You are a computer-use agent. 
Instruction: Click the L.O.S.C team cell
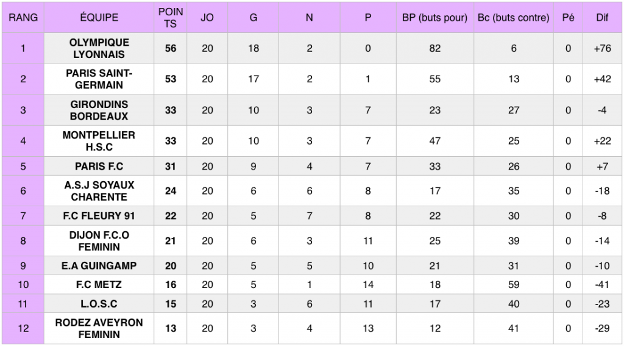click(x=99, y=304)
